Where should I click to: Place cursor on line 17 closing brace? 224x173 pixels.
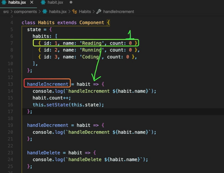tap(29, 112)
